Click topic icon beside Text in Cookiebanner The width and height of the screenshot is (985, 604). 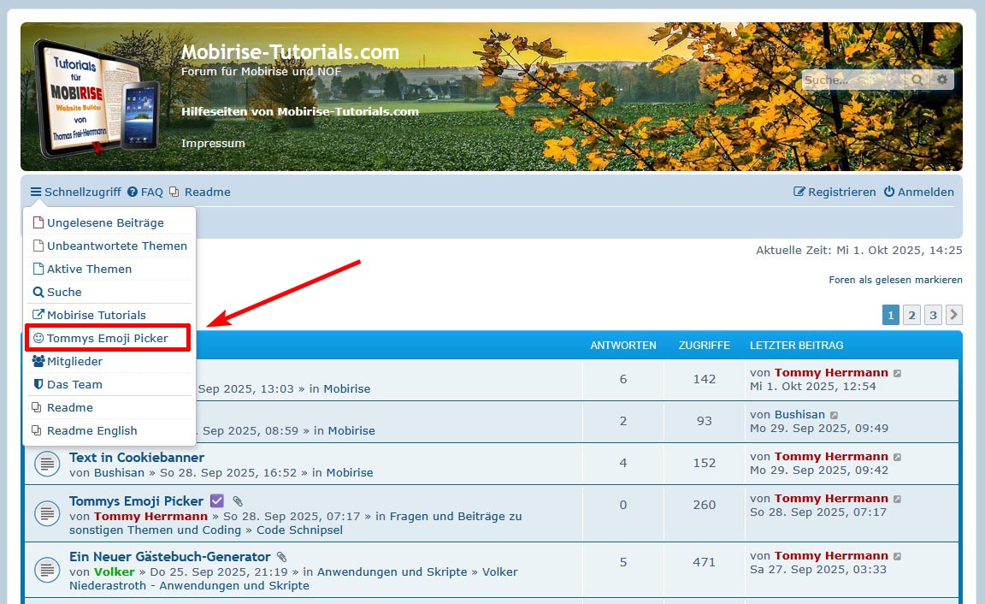pyautogui.click(x=46, y=465)
